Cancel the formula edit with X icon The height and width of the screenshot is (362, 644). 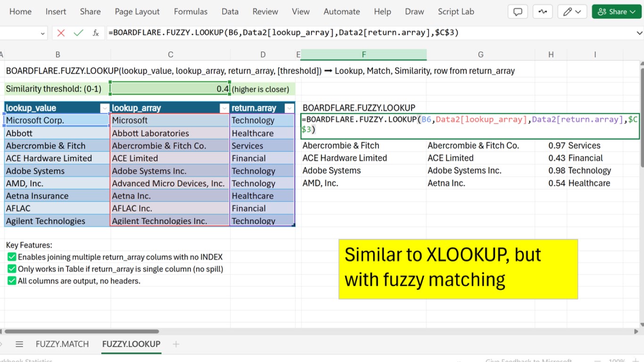click(x=61, y=33)
